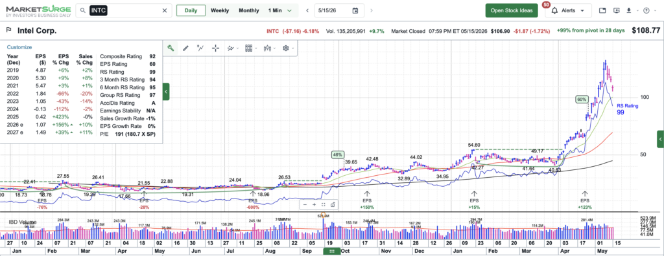Open the window layout icon
Viewport: 664px width, 256px height.
tap(602, 10)
